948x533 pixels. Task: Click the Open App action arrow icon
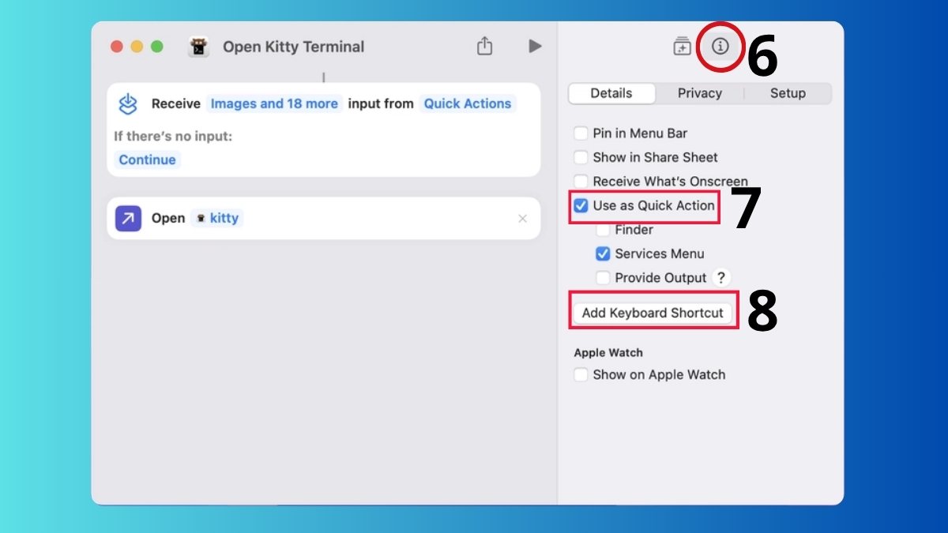point(128,218)
